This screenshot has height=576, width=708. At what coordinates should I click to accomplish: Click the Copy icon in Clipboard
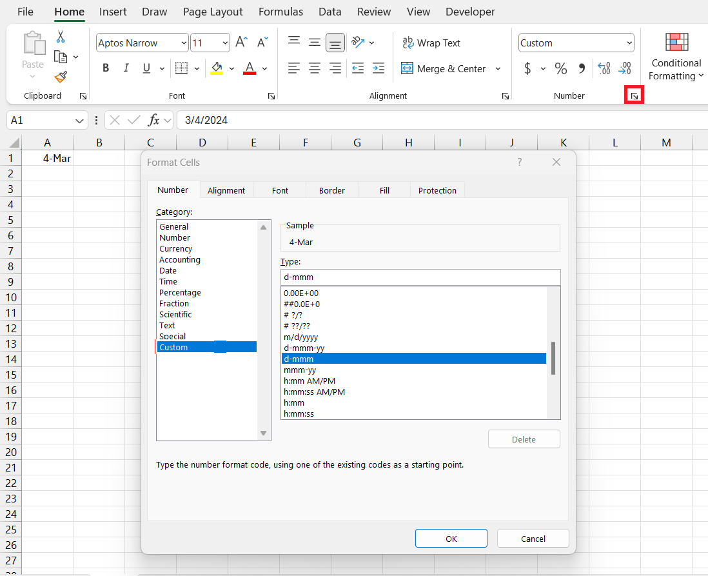coord(61,57)
